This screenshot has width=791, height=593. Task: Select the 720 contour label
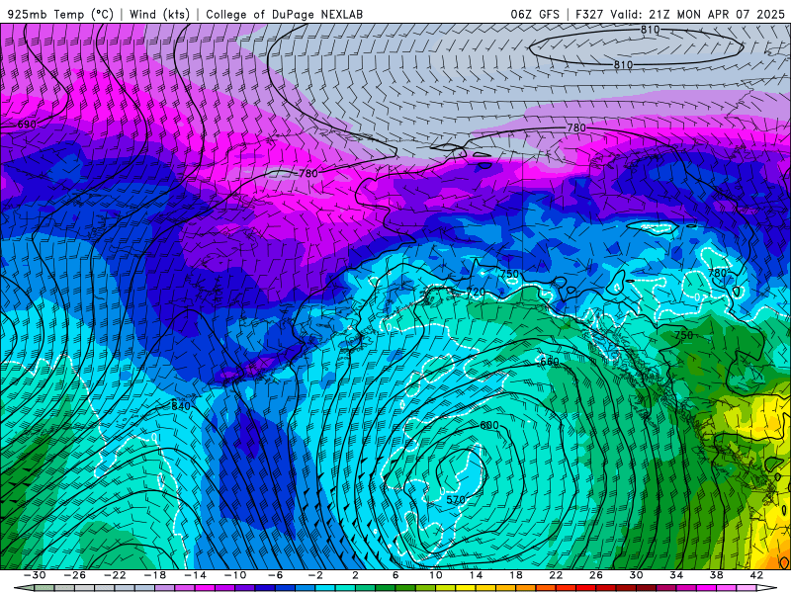tap(476, 292)
